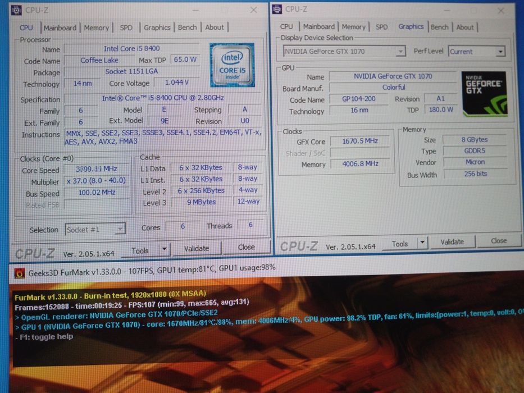The height and width of the screenshot is (393, 524).
Task: Click Close button in left CPU-Z window
Action: point(247,247)
